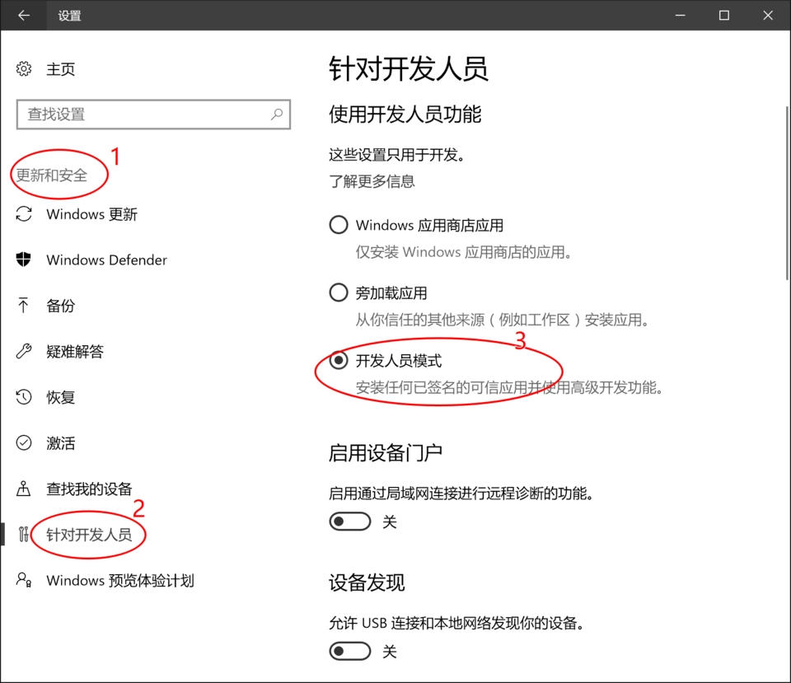This screenshot has height=683, width=791.
Task: Click the 备份 upload arrow icon
Action: point(23,305)
